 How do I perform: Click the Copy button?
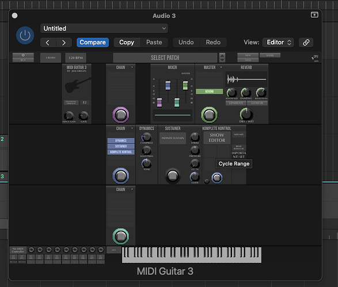click(127, 43)
